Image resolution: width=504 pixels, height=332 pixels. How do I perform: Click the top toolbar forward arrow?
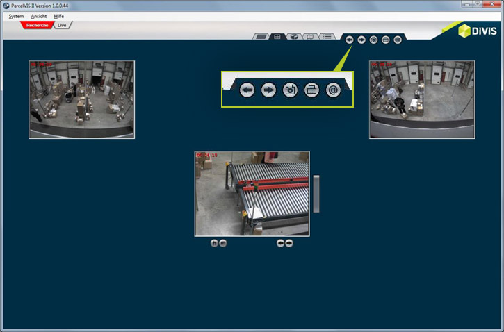(361, 40)
